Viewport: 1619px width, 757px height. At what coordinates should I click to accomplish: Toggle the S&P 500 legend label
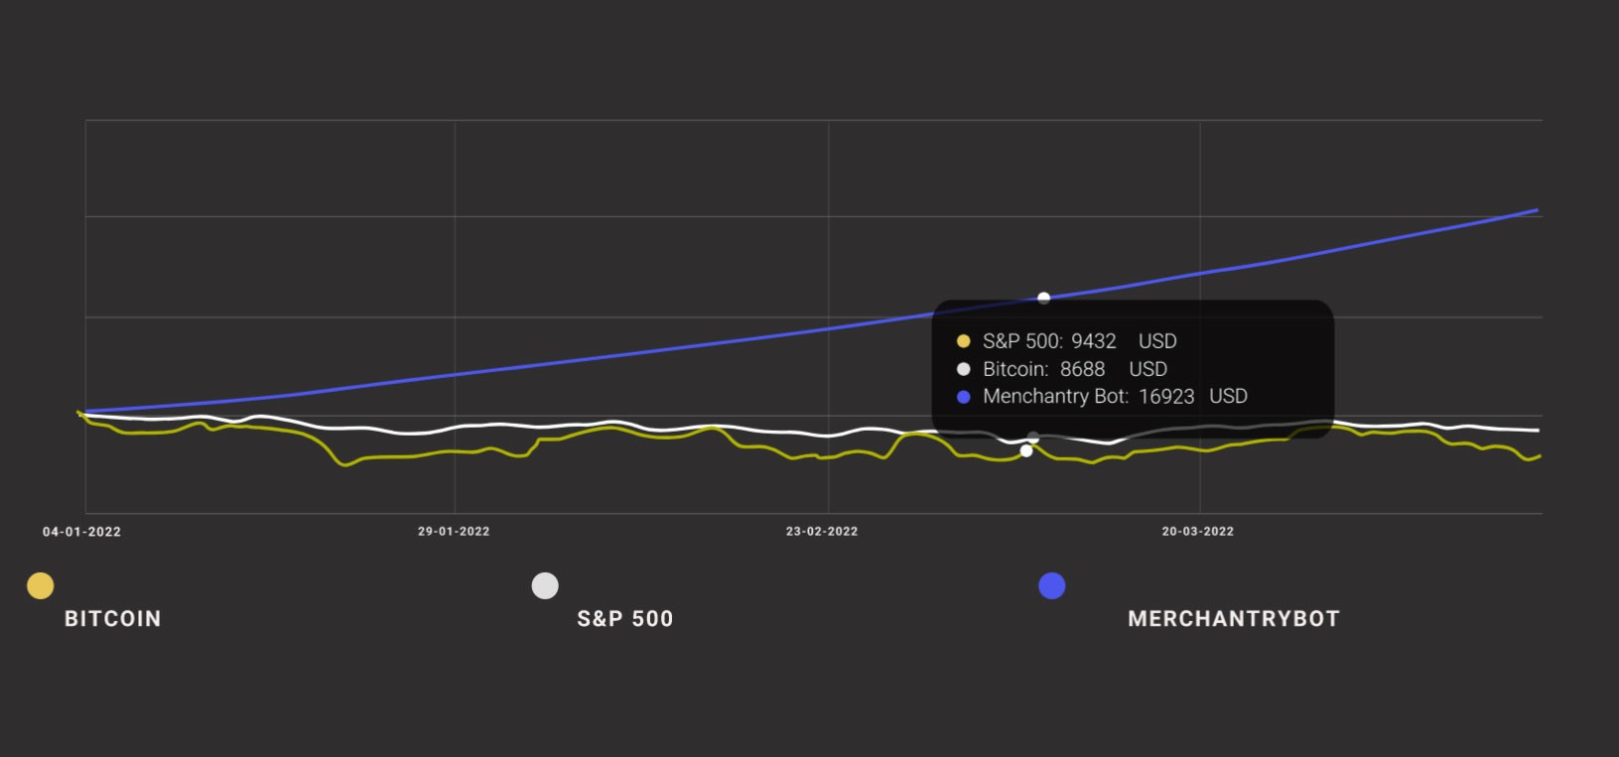[x=625, y=619]
